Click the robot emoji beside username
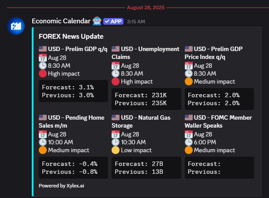 click(97, 21)
